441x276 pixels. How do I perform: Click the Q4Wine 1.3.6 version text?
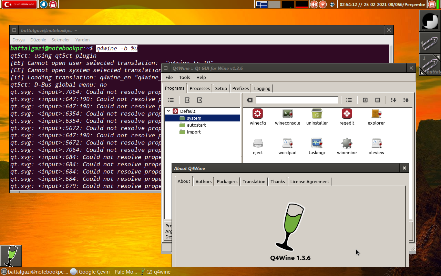(290, 258)
